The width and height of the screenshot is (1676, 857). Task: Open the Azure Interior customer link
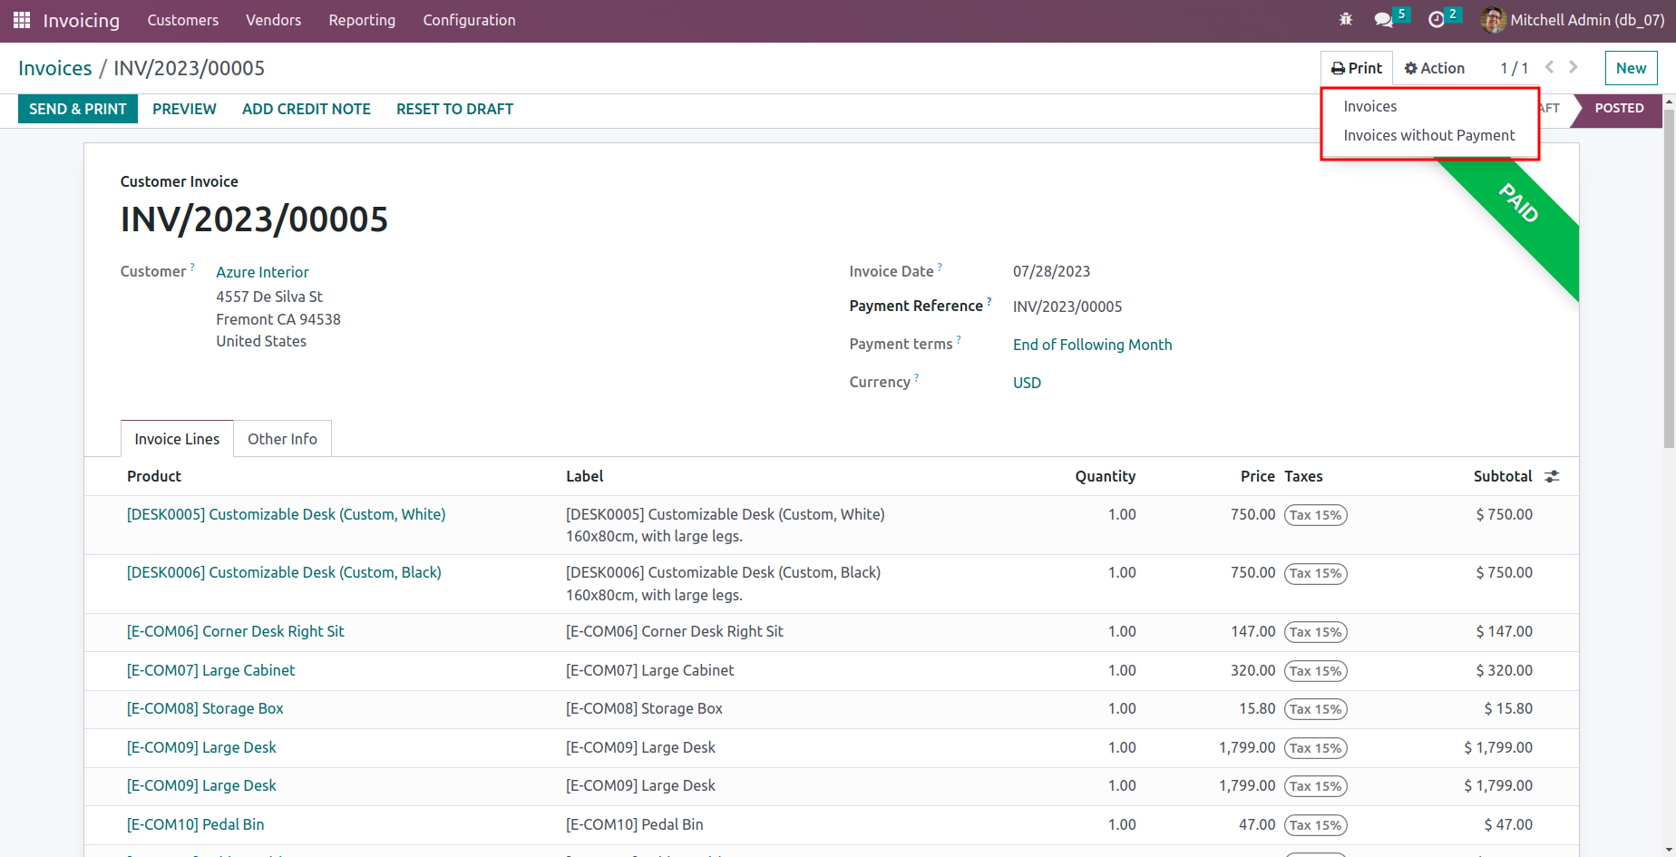(262, 272)
